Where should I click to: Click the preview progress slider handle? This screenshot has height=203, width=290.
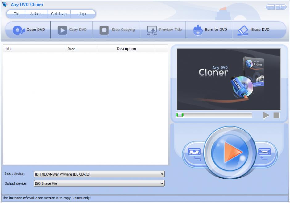coord(180,115)
